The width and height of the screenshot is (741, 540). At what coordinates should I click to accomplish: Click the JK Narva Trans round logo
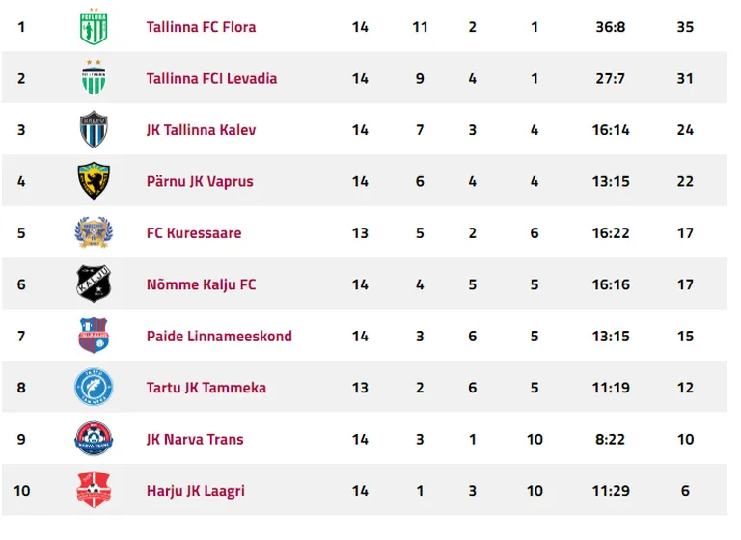pyautogui.click(x=94, y=438)
